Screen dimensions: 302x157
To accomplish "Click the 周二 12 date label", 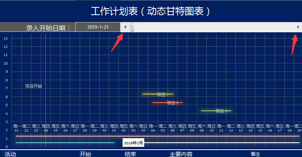I will [x=231, y=128].
